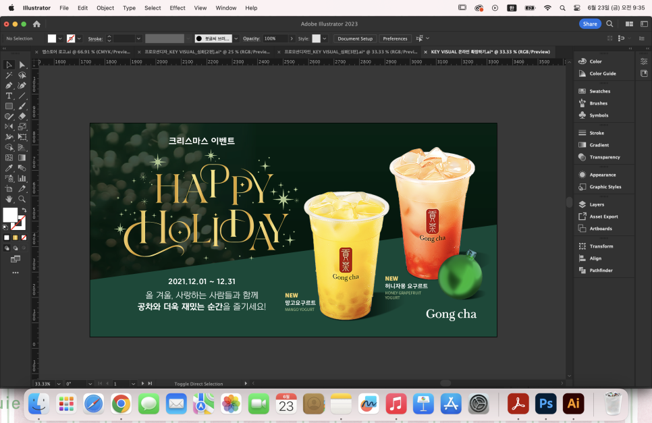Reset to default fill and stroke
This screenshot has width=652, height=423.
(5, 227)
